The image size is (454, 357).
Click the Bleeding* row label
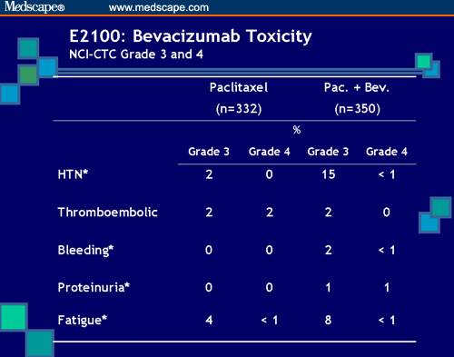point(85,251)
